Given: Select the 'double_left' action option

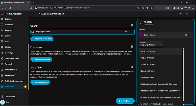Looking at the screenshot, I should (160, 65).
